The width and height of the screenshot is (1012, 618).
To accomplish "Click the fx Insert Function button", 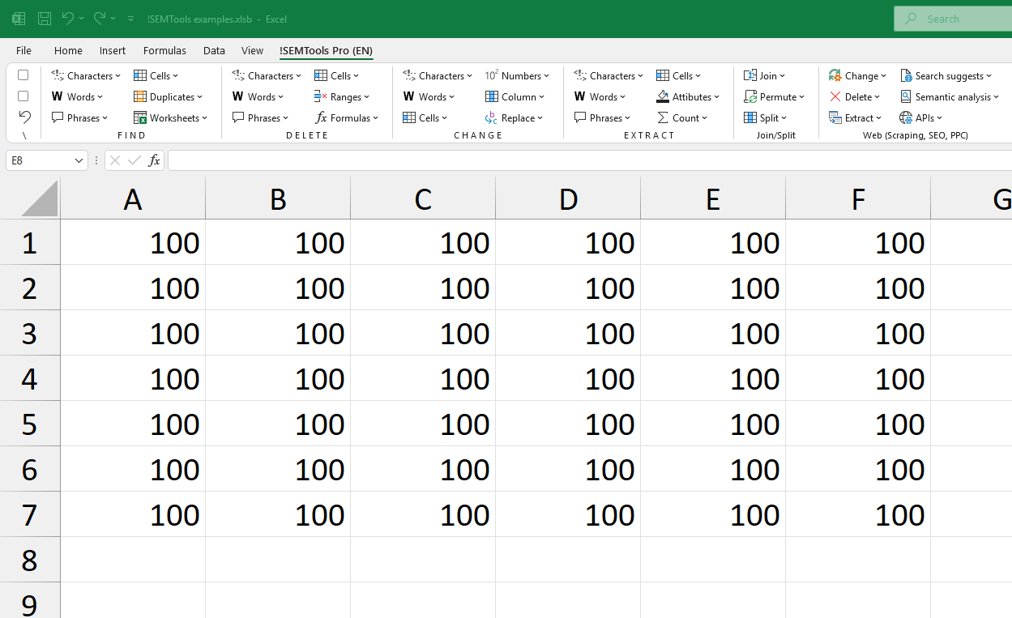I will [x=154, y=160].
